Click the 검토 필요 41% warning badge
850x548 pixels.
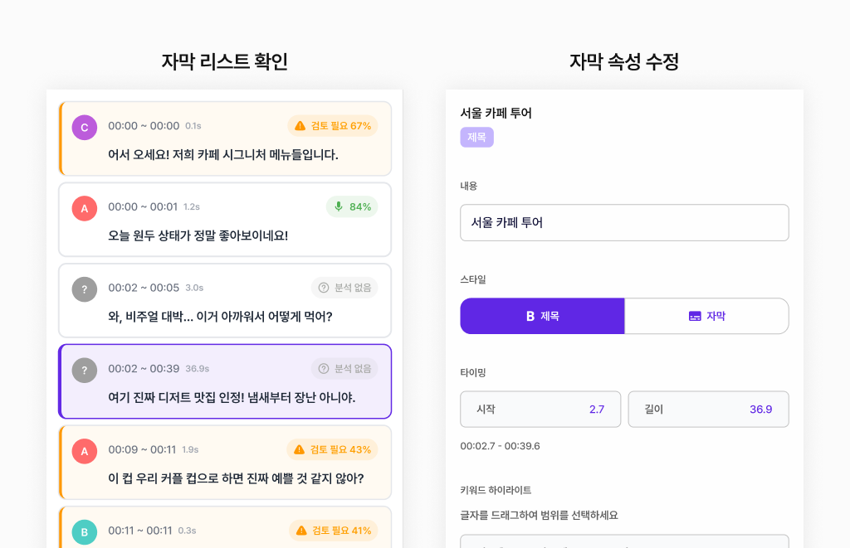click(332, 531)
